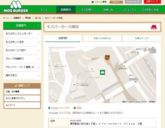Open the モスの想い navigation item
Screen dimensions: 165x128
(87, 10)
